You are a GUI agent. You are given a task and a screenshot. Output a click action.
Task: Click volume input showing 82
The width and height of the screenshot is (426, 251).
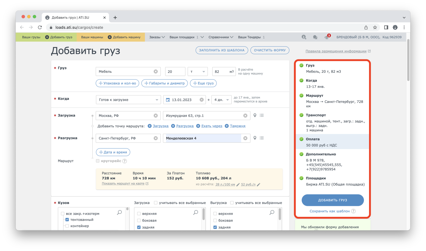click(x=224, y=72)
